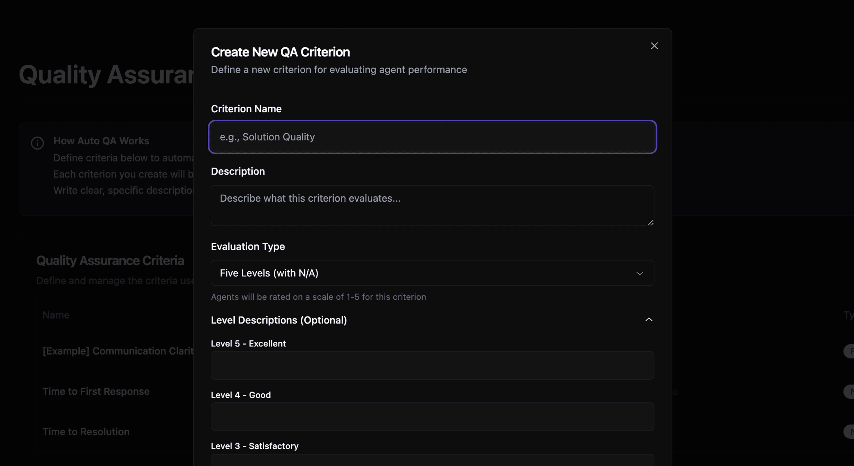Image resolution: width=854 pixels, height=466 pixels.
Task: Click the Evaluation Type label
Action: click(x=248, y=247)
